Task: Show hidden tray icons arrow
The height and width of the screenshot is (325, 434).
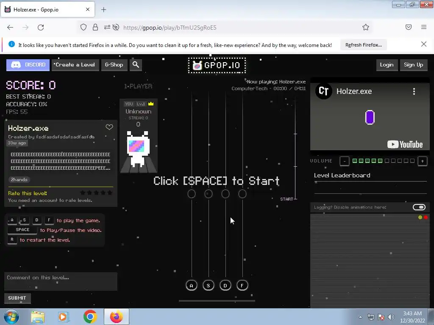Action: tap(360, 317)
